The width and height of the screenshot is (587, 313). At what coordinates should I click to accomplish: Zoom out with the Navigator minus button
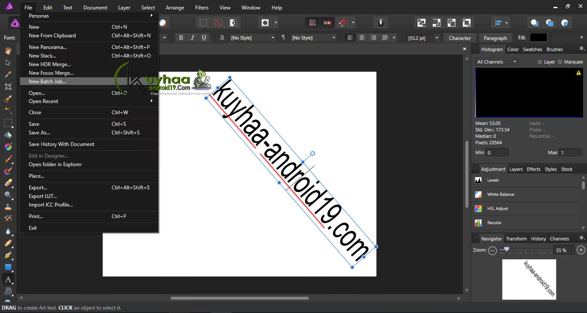pos(492,250)
